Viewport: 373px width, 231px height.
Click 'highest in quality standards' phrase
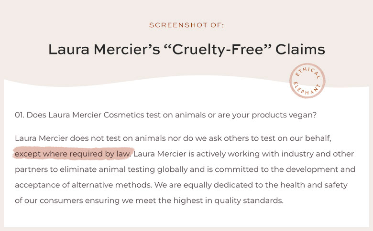click(x=229, y=200)
